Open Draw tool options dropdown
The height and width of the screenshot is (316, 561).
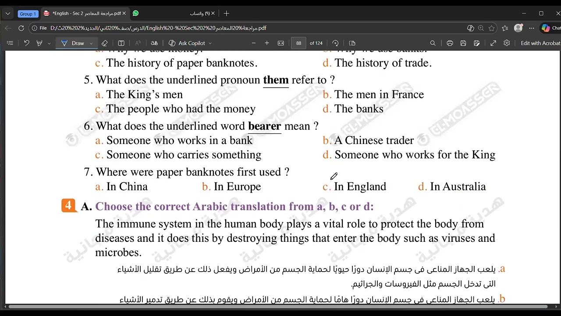click(x=91, y=43)
